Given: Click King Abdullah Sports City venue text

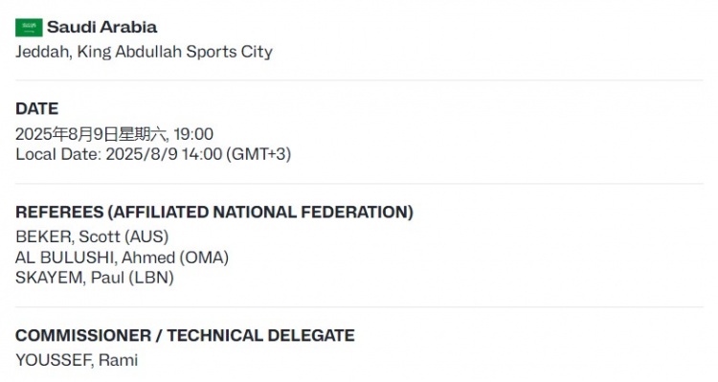Looking at the screenshot, I should 175,52.
